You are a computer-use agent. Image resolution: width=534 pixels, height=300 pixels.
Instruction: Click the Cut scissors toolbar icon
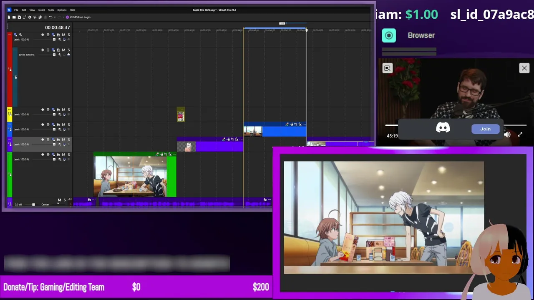(x=35, y=17)
